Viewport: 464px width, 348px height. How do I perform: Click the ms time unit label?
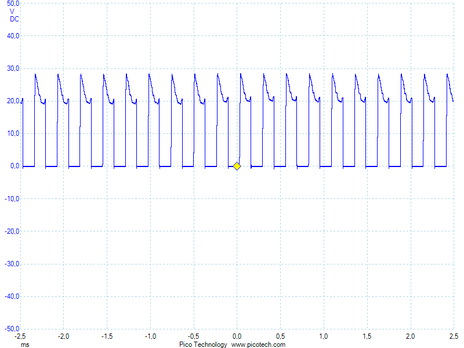(x=25, y=345)
